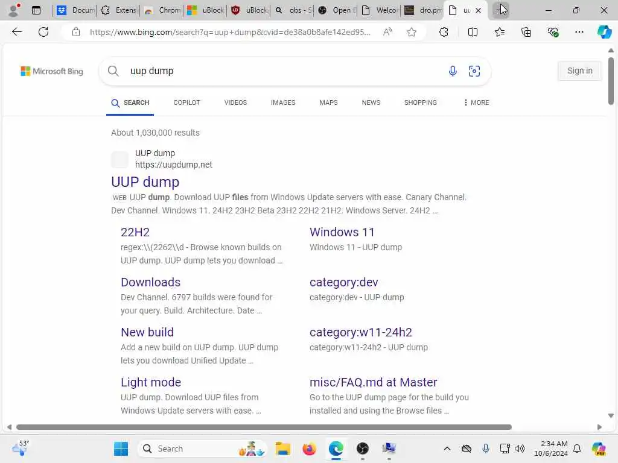Open the Windows 11 sitelink
The width and height of the screenshot is (618, 463).
[342, 232]
